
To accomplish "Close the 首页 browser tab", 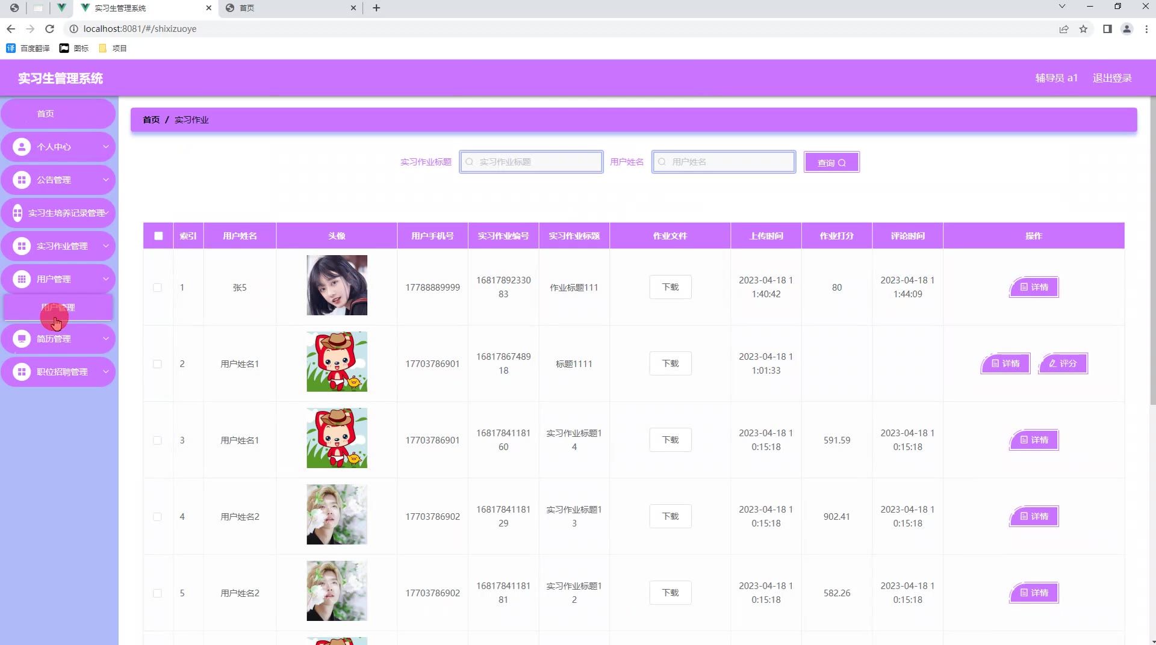I will pos(353,8).
